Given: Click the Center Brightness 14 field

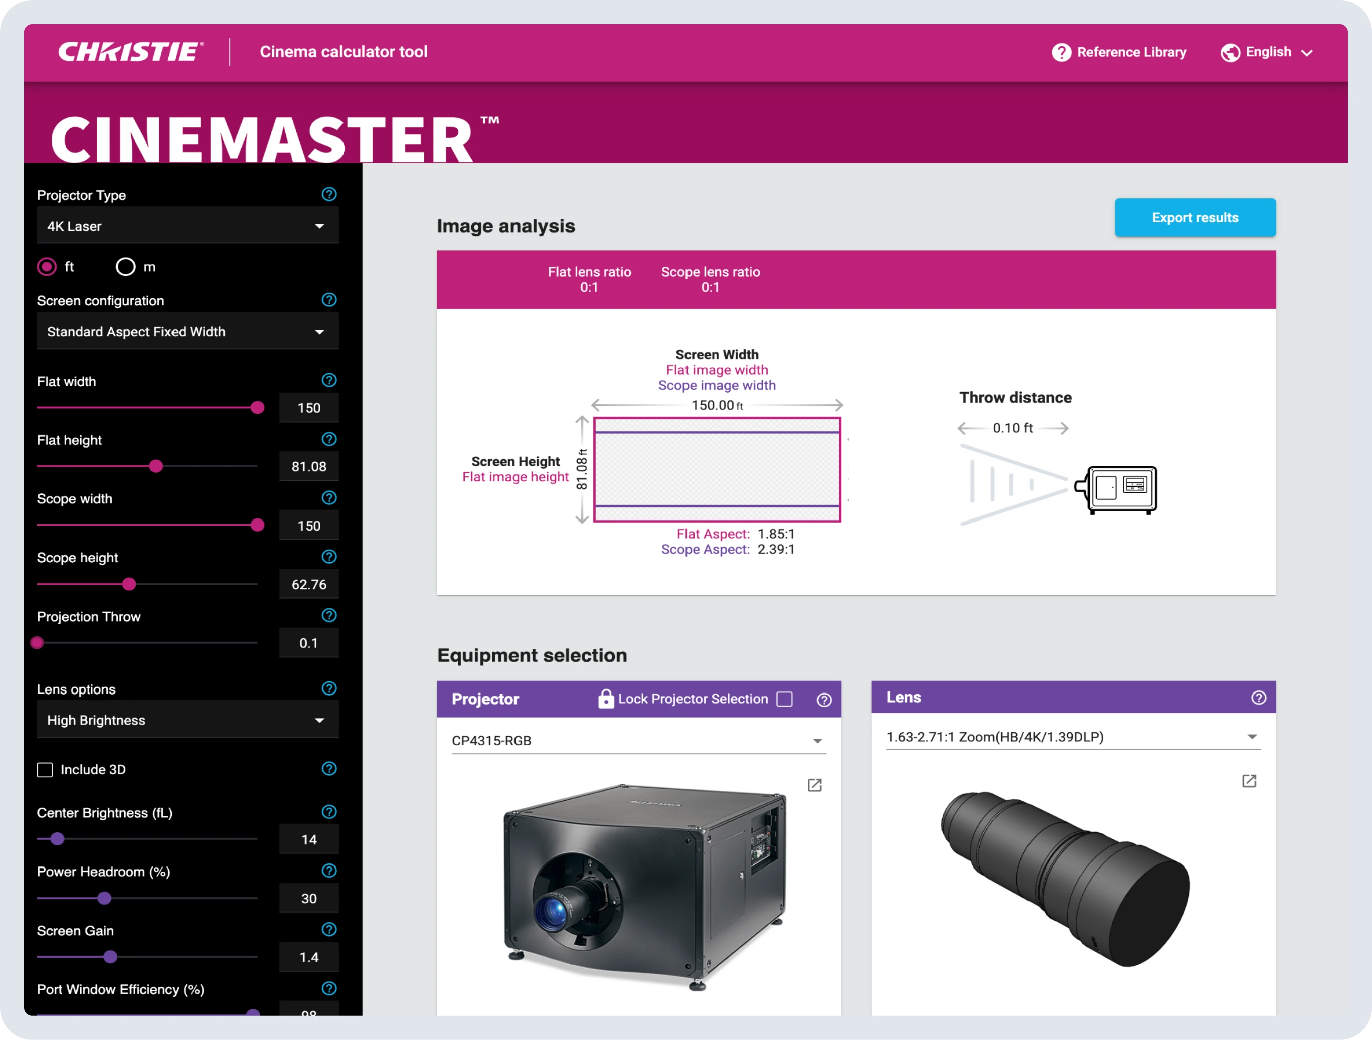Looking at the screenshot, I should tap(309, 840).
